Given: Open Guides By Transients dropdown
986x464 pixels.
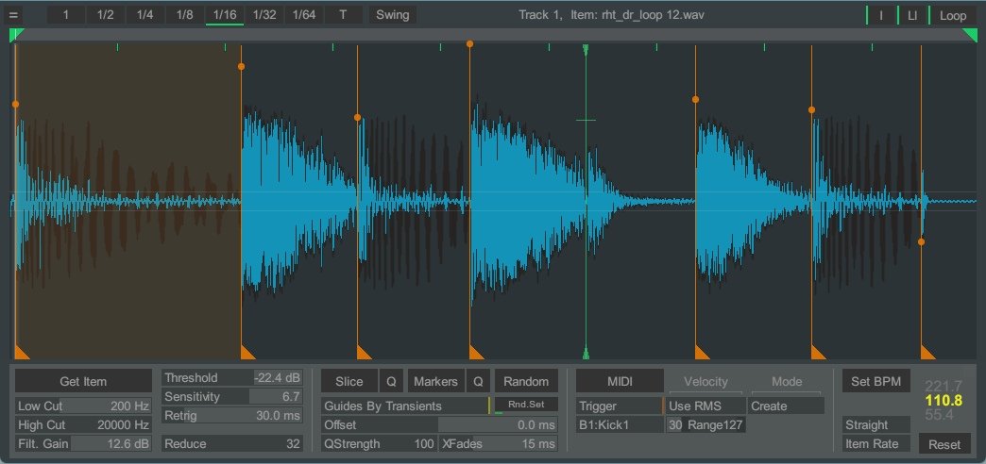Looking at the screenshot, I should (x=405, y=406).
